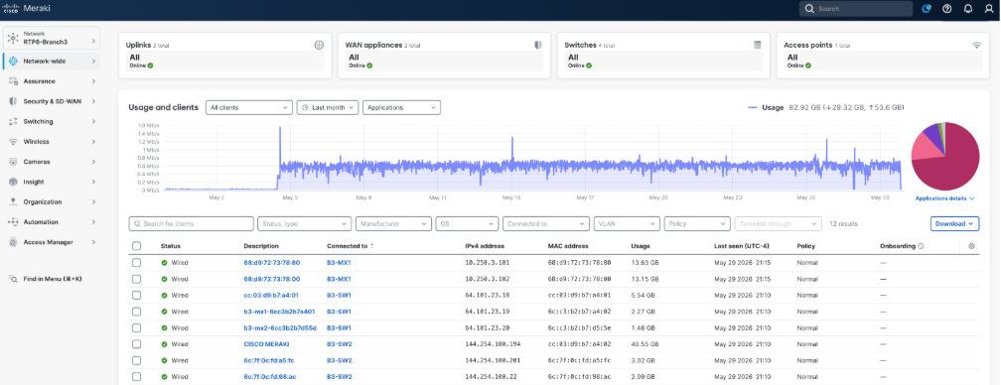Open the Last month time range dropdown

[328, 108]
